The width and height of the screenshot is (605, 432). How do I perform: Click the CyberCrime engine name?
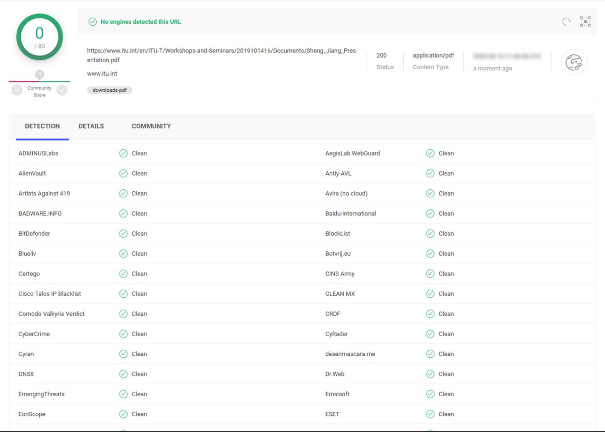click(34, 334)
